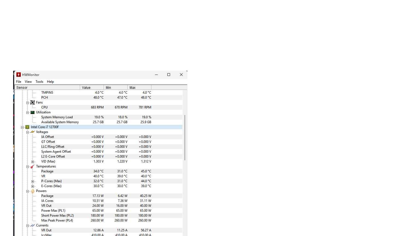The image size is (420, 236).
Task: Close the HWMonitor window
Action: (181, 75)
